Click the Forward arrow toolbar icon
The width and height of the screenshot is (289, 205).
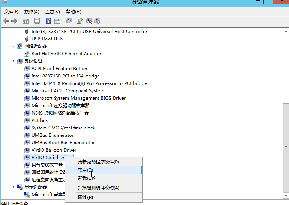pos(14,21)
